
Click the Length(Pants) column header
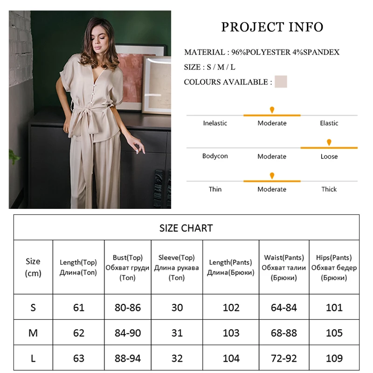point(230,267)
